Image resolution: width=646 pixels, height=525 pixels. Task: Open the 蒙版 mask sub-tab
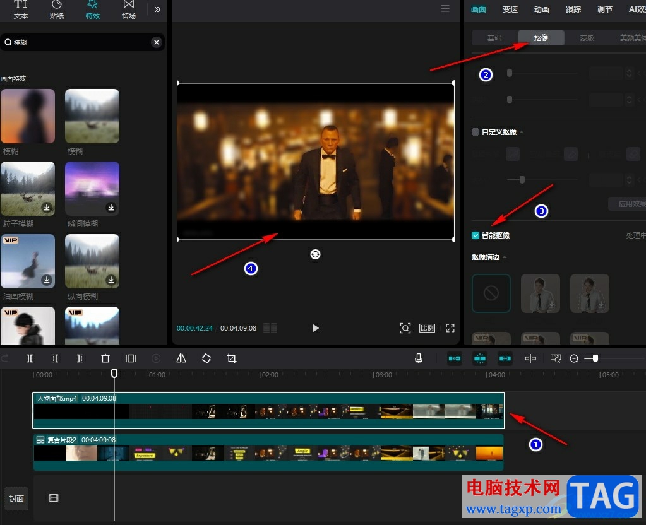click(587, 38)
